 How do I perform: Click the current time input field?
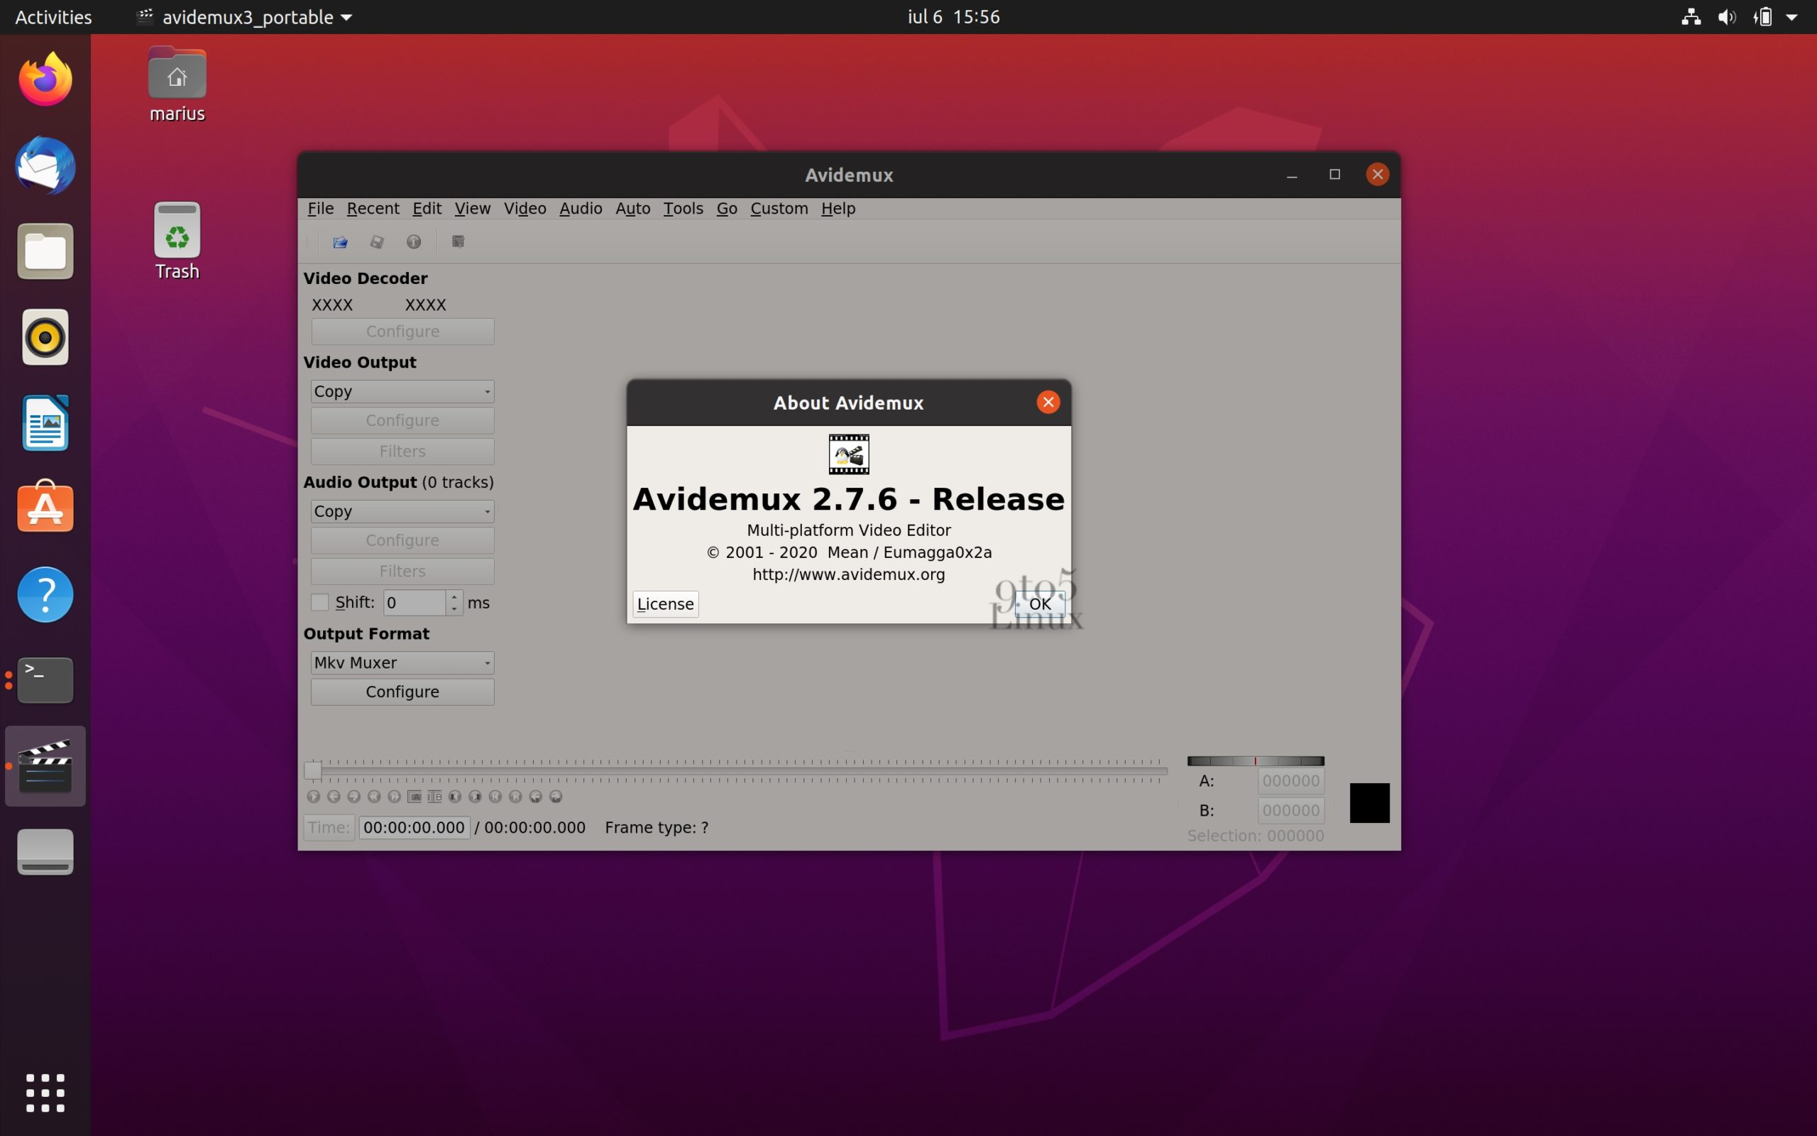point(414,827)
